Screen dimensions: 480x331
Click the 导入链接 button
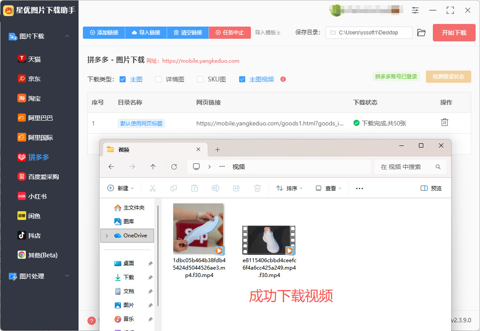[x=146, y=32]
